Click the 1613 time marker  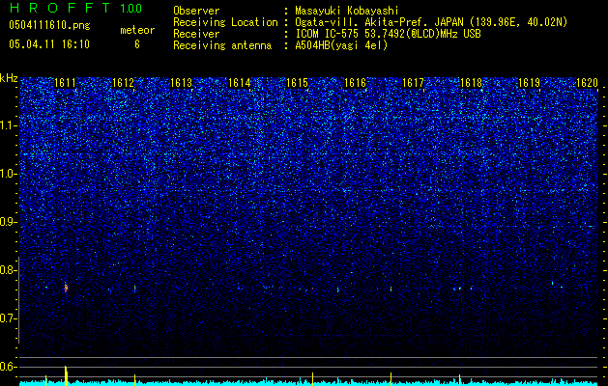[182, 83]
